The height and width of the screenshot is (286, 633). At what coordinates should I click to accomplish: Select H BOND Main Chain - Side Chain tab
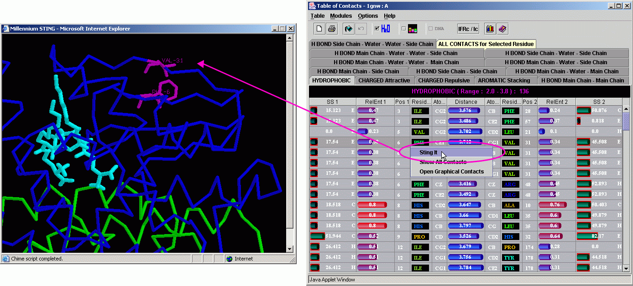point(358,71)
